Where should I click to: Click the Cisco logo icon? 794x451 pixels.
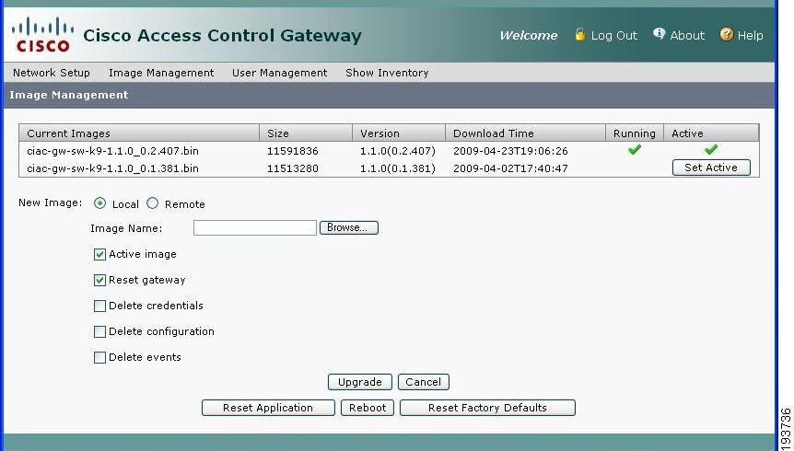point(41,35)
